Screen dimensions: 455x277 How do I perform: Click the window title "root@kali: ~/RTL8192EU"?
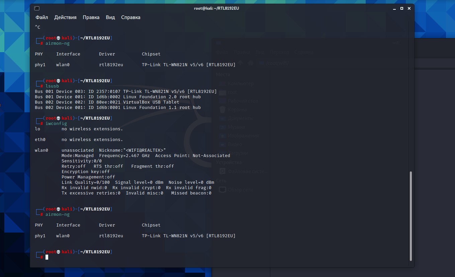[216, 8]
